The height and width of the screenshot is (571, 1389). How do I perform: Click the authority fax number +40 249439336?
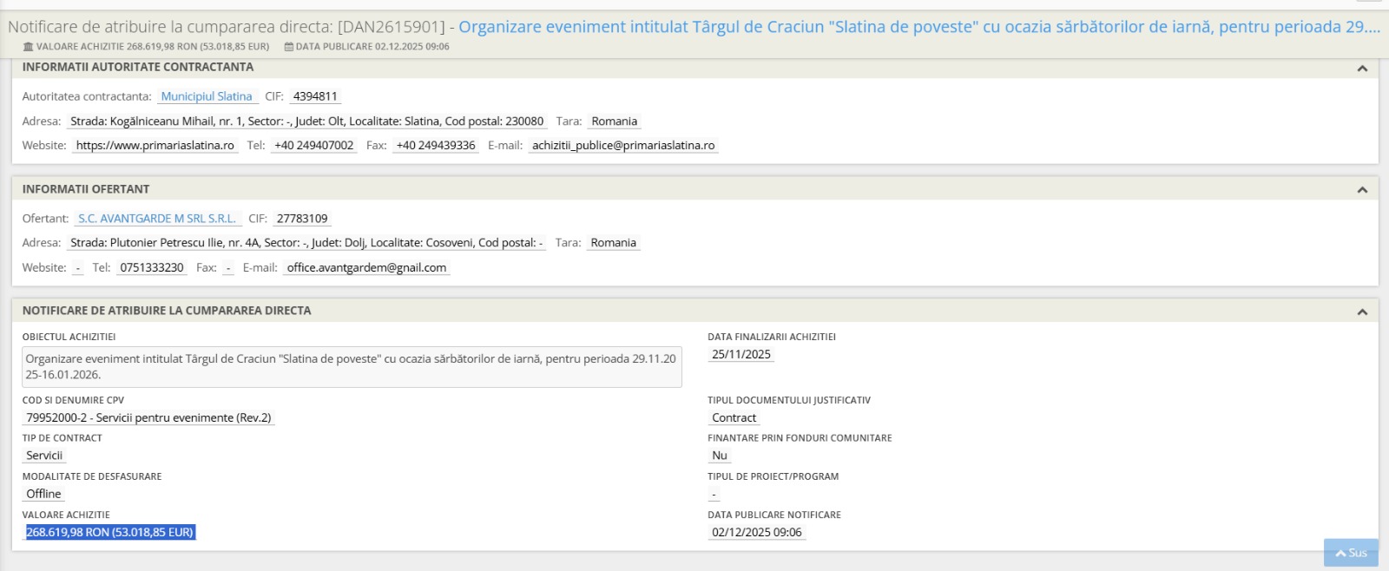coord(435,146)
